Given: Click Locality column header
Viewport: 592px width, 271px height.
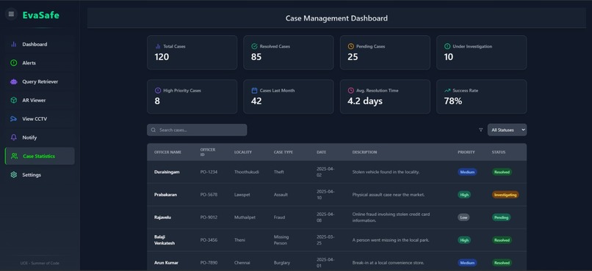Looking at the screenshot, I should (243, 152).
